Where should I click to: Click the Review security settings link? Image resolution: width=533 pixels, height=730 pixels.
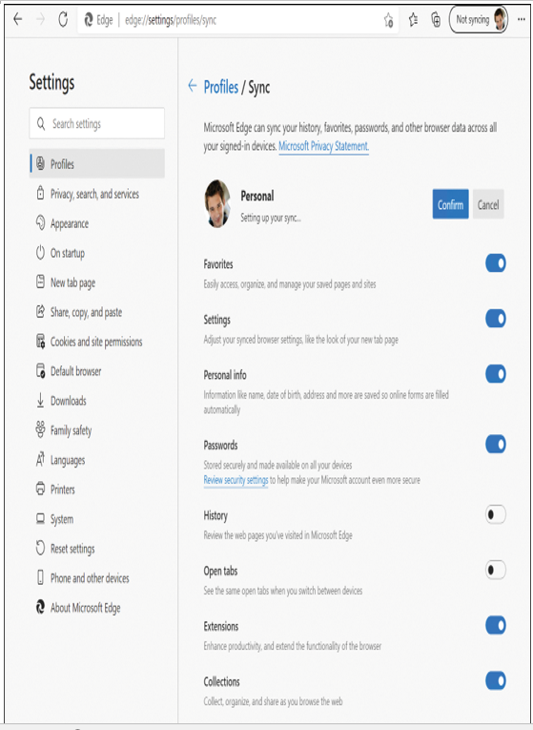(x=236, y=480)
